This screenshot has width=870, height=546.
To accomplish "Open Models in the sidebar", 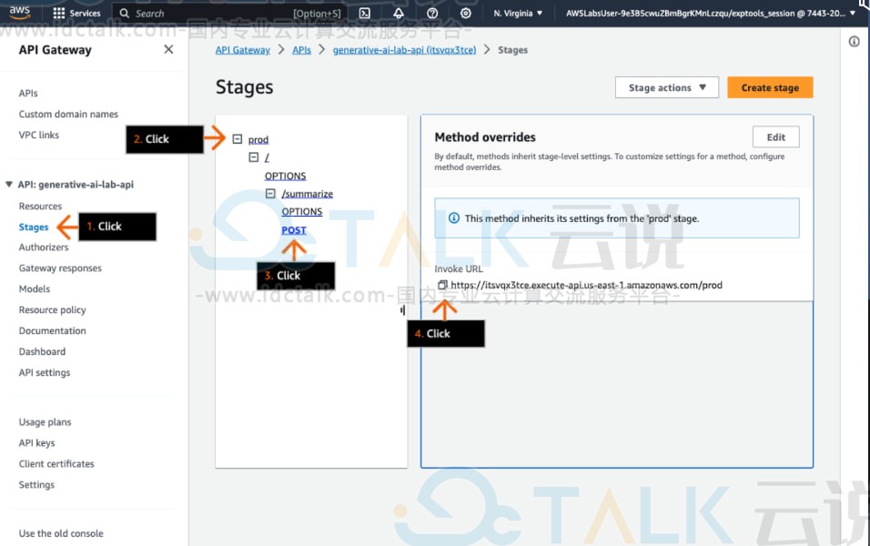I will (x=35, y=288).
